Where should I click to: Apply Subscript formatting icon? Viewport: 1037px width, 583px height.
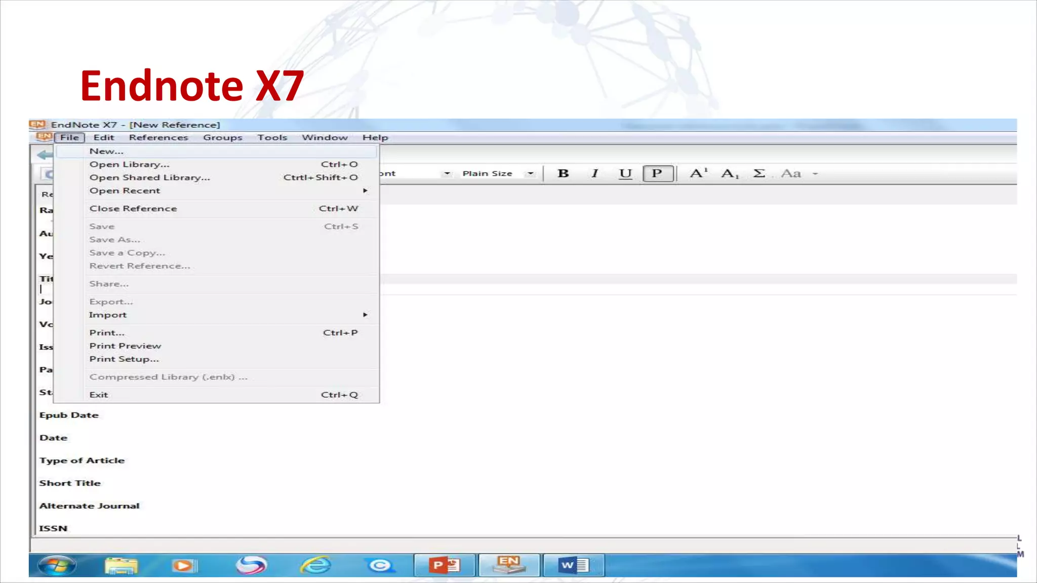tap(730, 174)
